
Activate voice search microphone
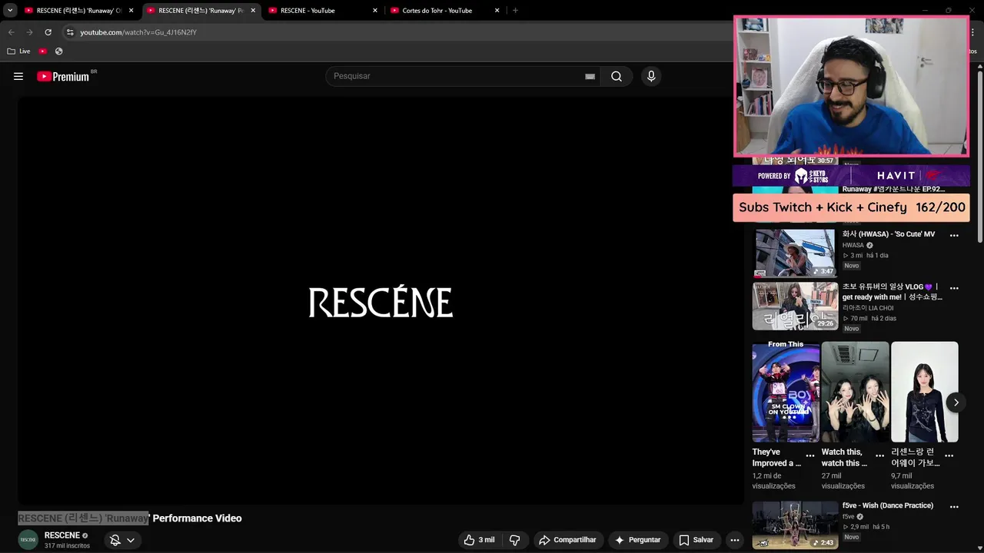click(x=651, y=76)
